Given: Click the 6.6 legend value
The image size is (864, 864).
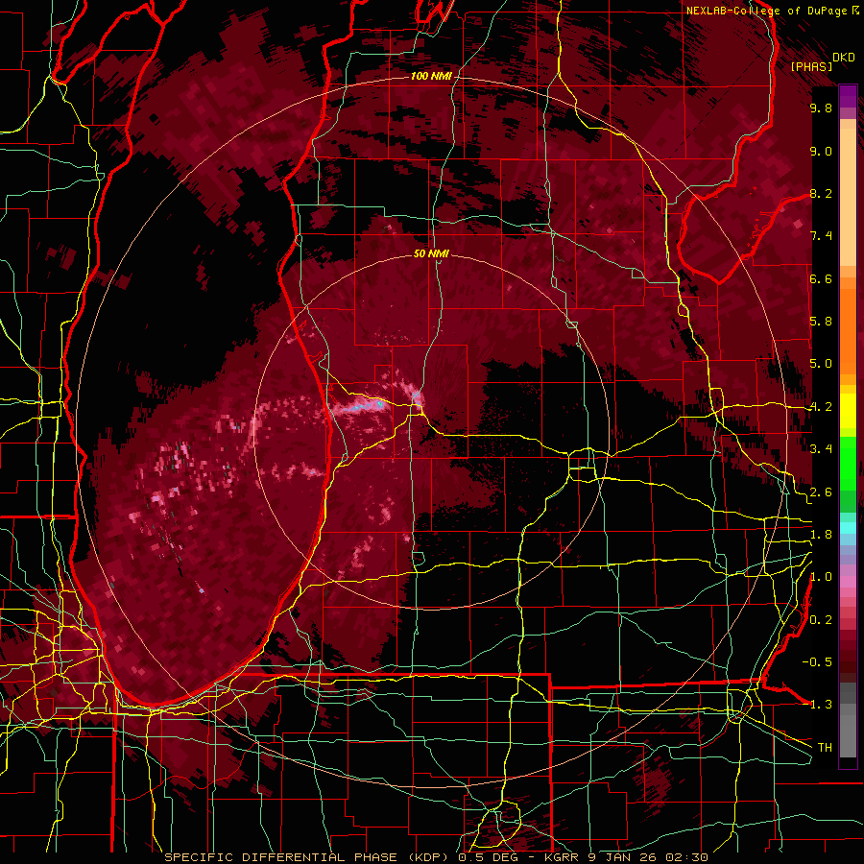Looking at the screenshot, I should click(x=821, y=278).
